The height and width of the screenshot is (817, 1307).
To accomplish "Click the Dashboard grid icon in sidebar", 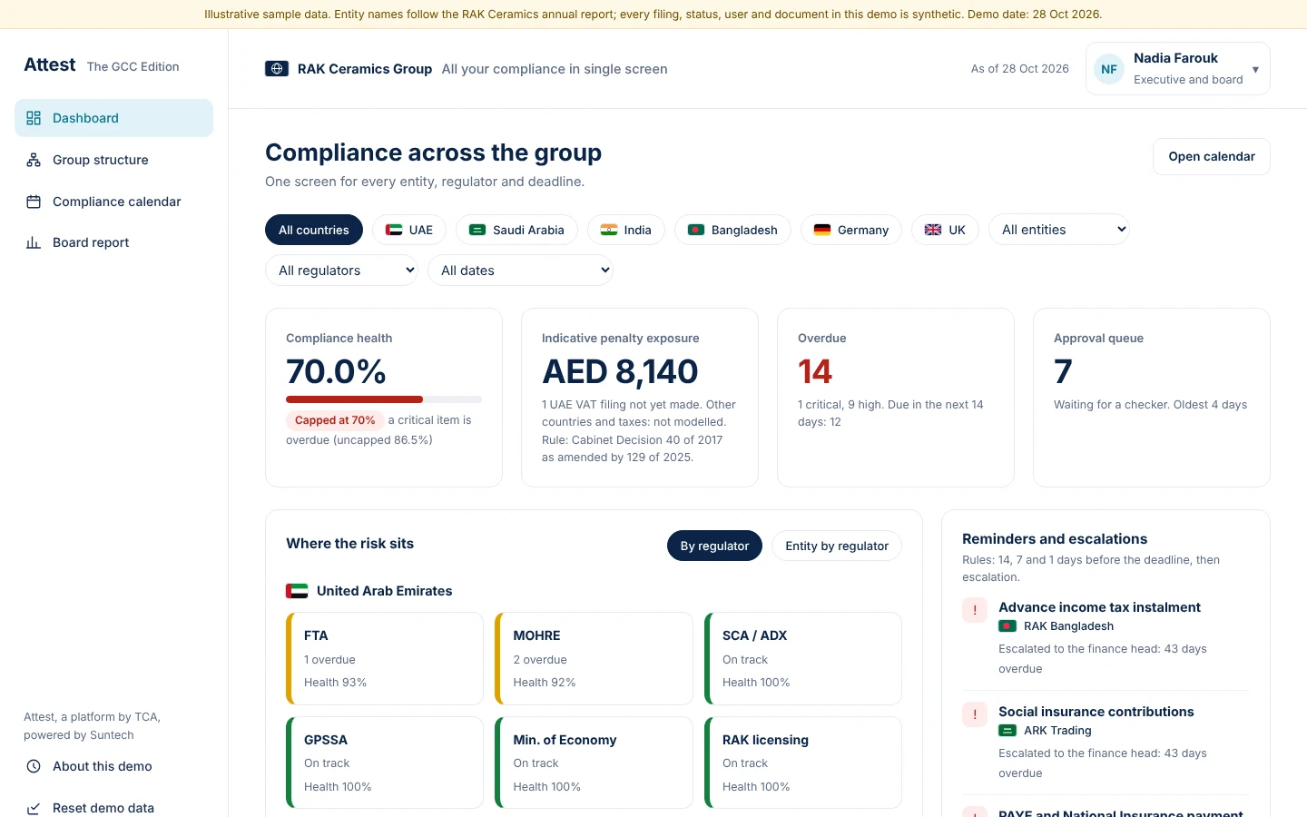I will pos(34,118).
